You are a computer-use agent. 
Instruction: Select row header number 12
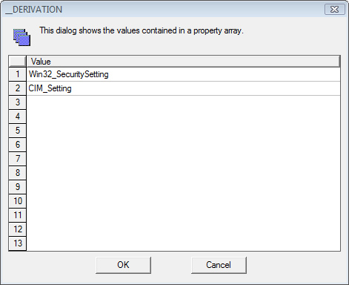[x=18, y=229]
